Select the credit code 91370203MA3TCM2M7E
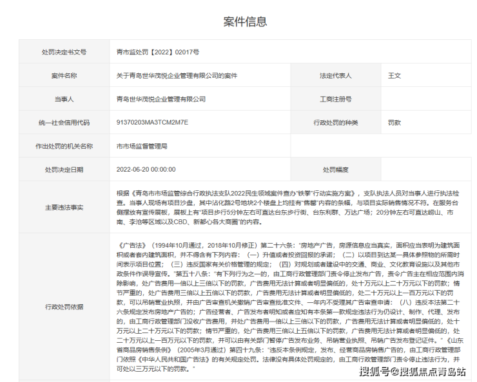This screenshot has height=382, width=477. (x=151, y=122)
